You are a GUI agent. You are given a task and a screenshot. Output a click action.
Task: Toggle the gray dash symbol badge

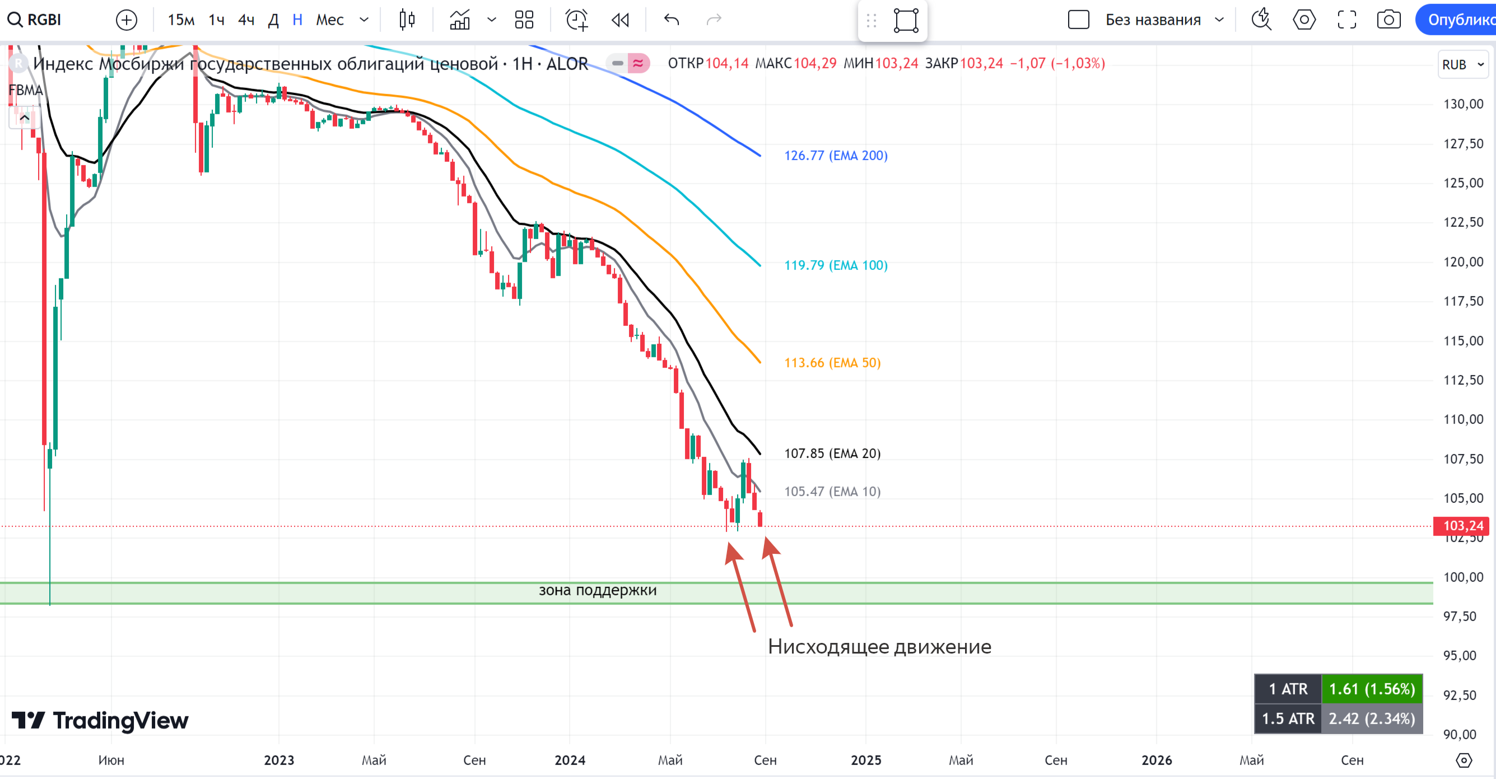tap(617, 63)
